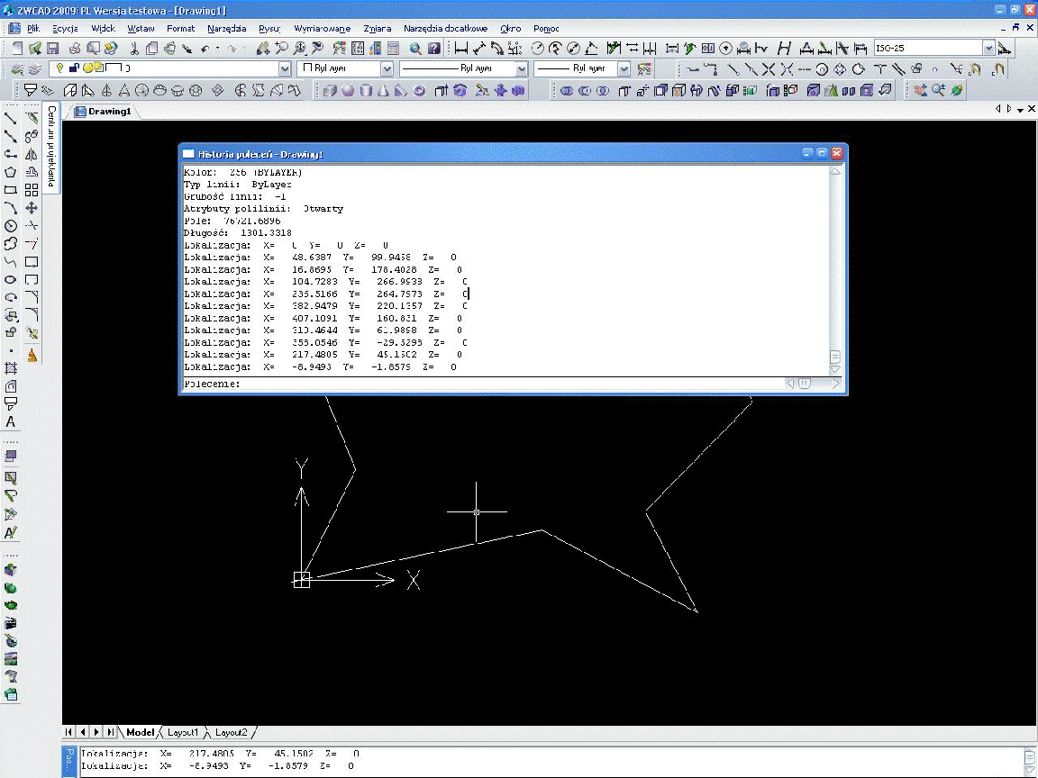Create a new drawing with the New icon

click(x=18, y=49)
